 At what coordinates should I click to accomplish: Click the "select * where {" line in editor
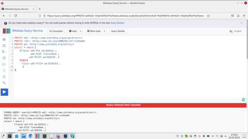[x=25, y=47]
